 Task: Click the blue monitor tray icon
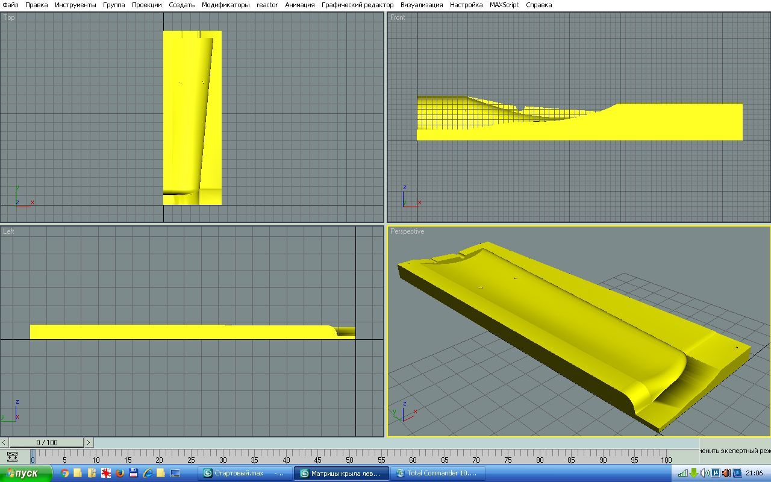click(x=737, y=474)
